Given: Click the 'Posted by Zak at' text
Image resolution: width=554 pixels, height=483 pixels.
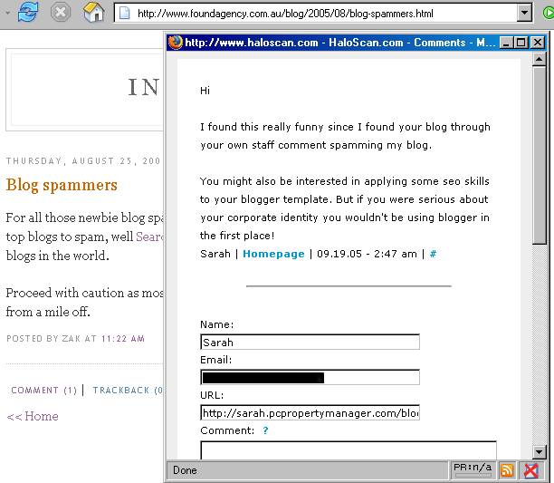Looking at the screenshot, I should [x=52, y=338].
